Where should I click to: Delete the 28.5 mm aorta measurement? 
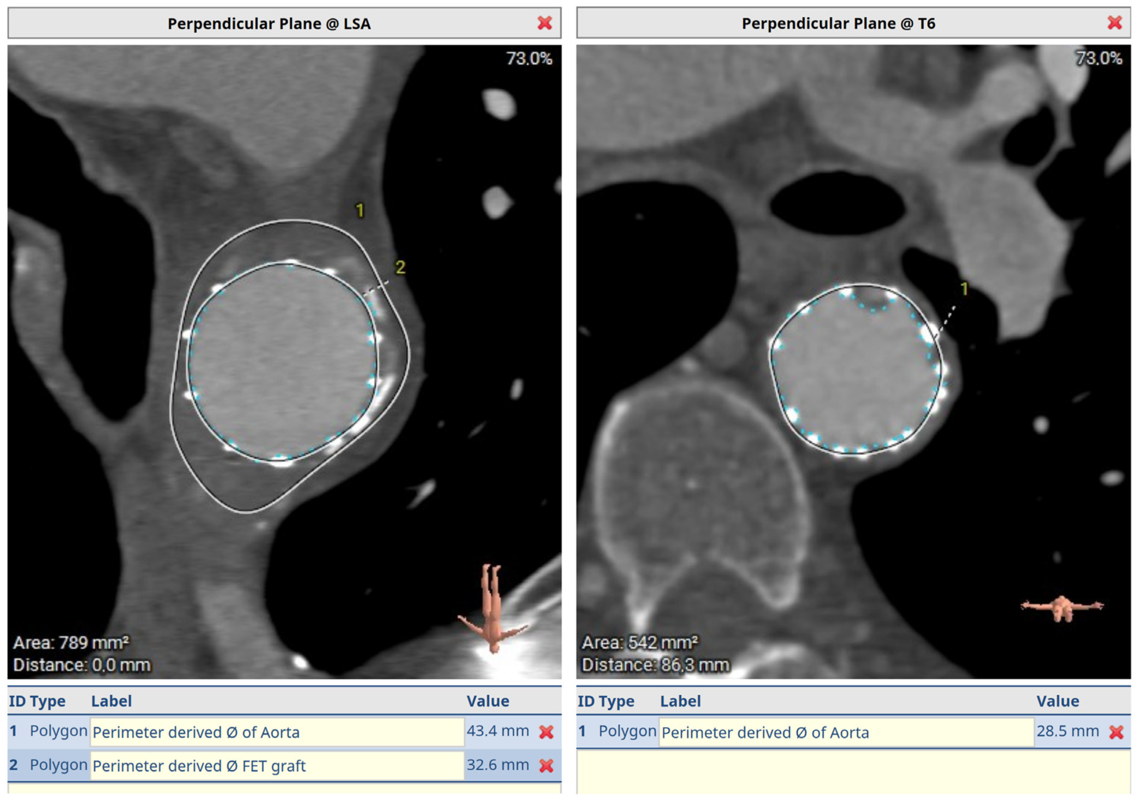[1116, 732]
